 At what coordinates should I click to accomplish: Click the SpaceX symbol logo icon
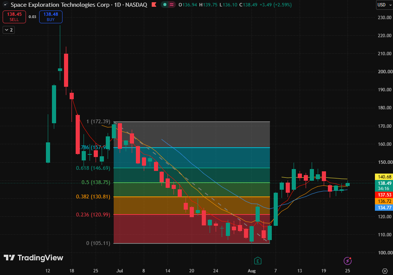[6, 5]
